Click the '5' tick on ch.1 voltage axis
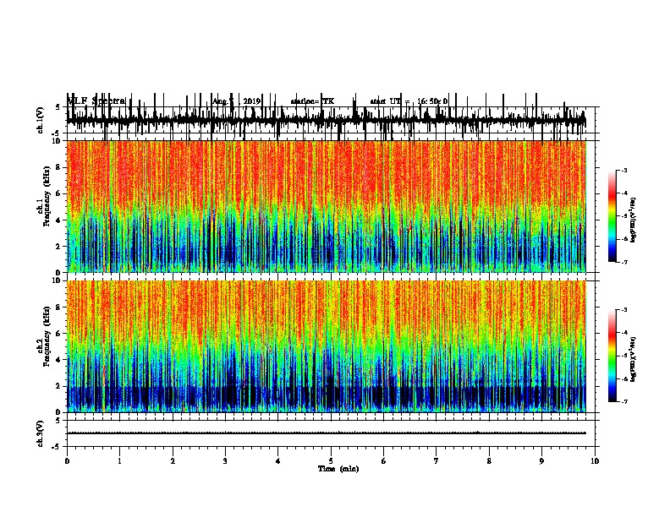Image resolution: width=670 pixels, height=517 pixels. 58,107
